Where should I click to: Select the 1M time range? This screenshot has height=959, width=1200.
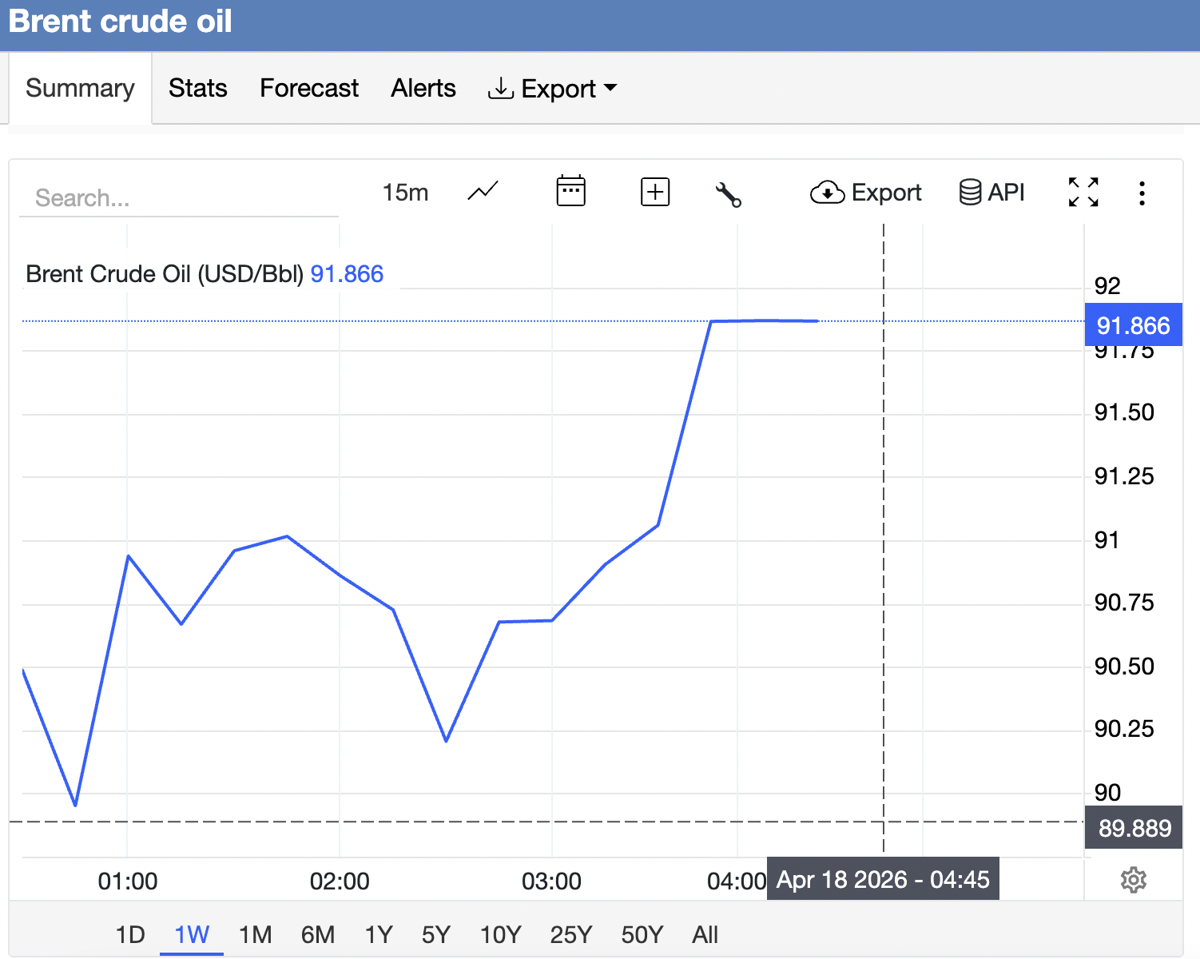tap(256, 934)
